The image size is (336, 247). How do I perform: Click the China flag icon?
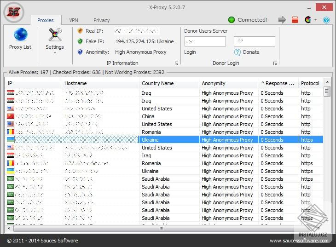(11, 116)
